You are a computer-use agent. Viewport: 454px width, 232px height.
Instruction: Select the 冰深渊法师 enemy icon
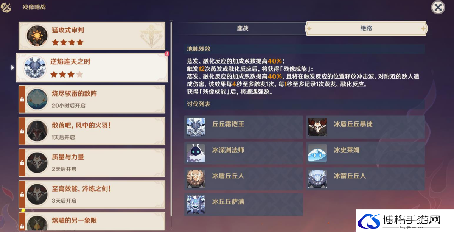pos(196,153)
